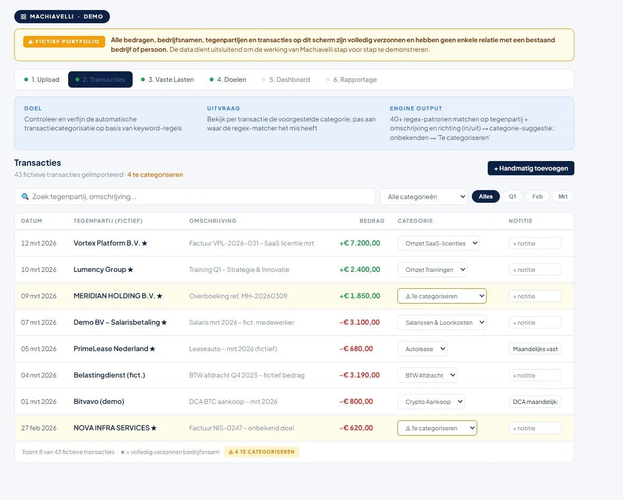Click the warning icon in Fictief Portfolio badge
This screenshot has width=623, height=500.
31,42
